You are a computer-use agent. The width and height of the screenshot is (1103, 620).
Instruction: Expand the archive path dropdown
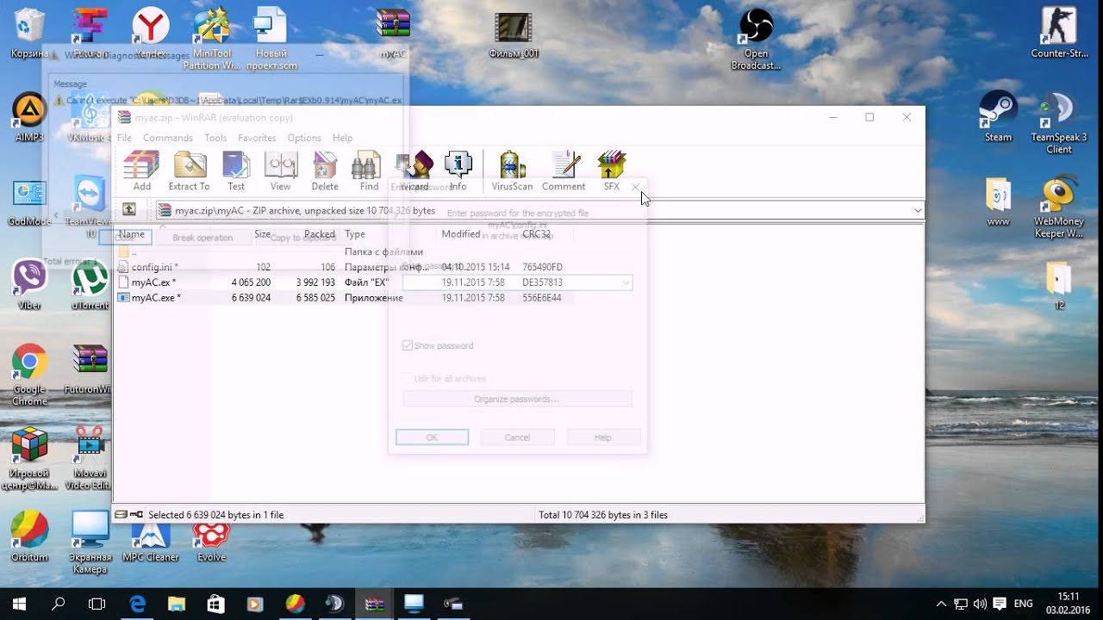918,210
